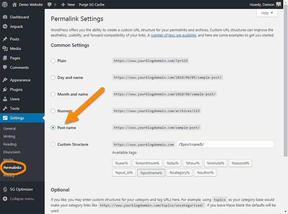Open the Writing settings submenu
This screenshot has width=288, height=214.
9,137
